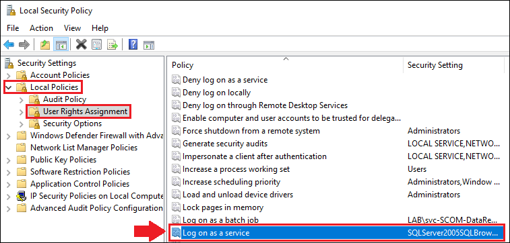Screen dimensions: 510x243
Task: Select User Rights Assignment in the tree
Action: (85, 111)
